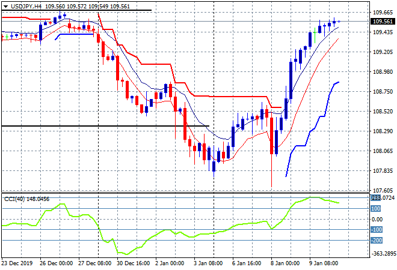Click the chart shift triangle beside USDJPY
The image size is (397, 270).
[x=5, y=6]
